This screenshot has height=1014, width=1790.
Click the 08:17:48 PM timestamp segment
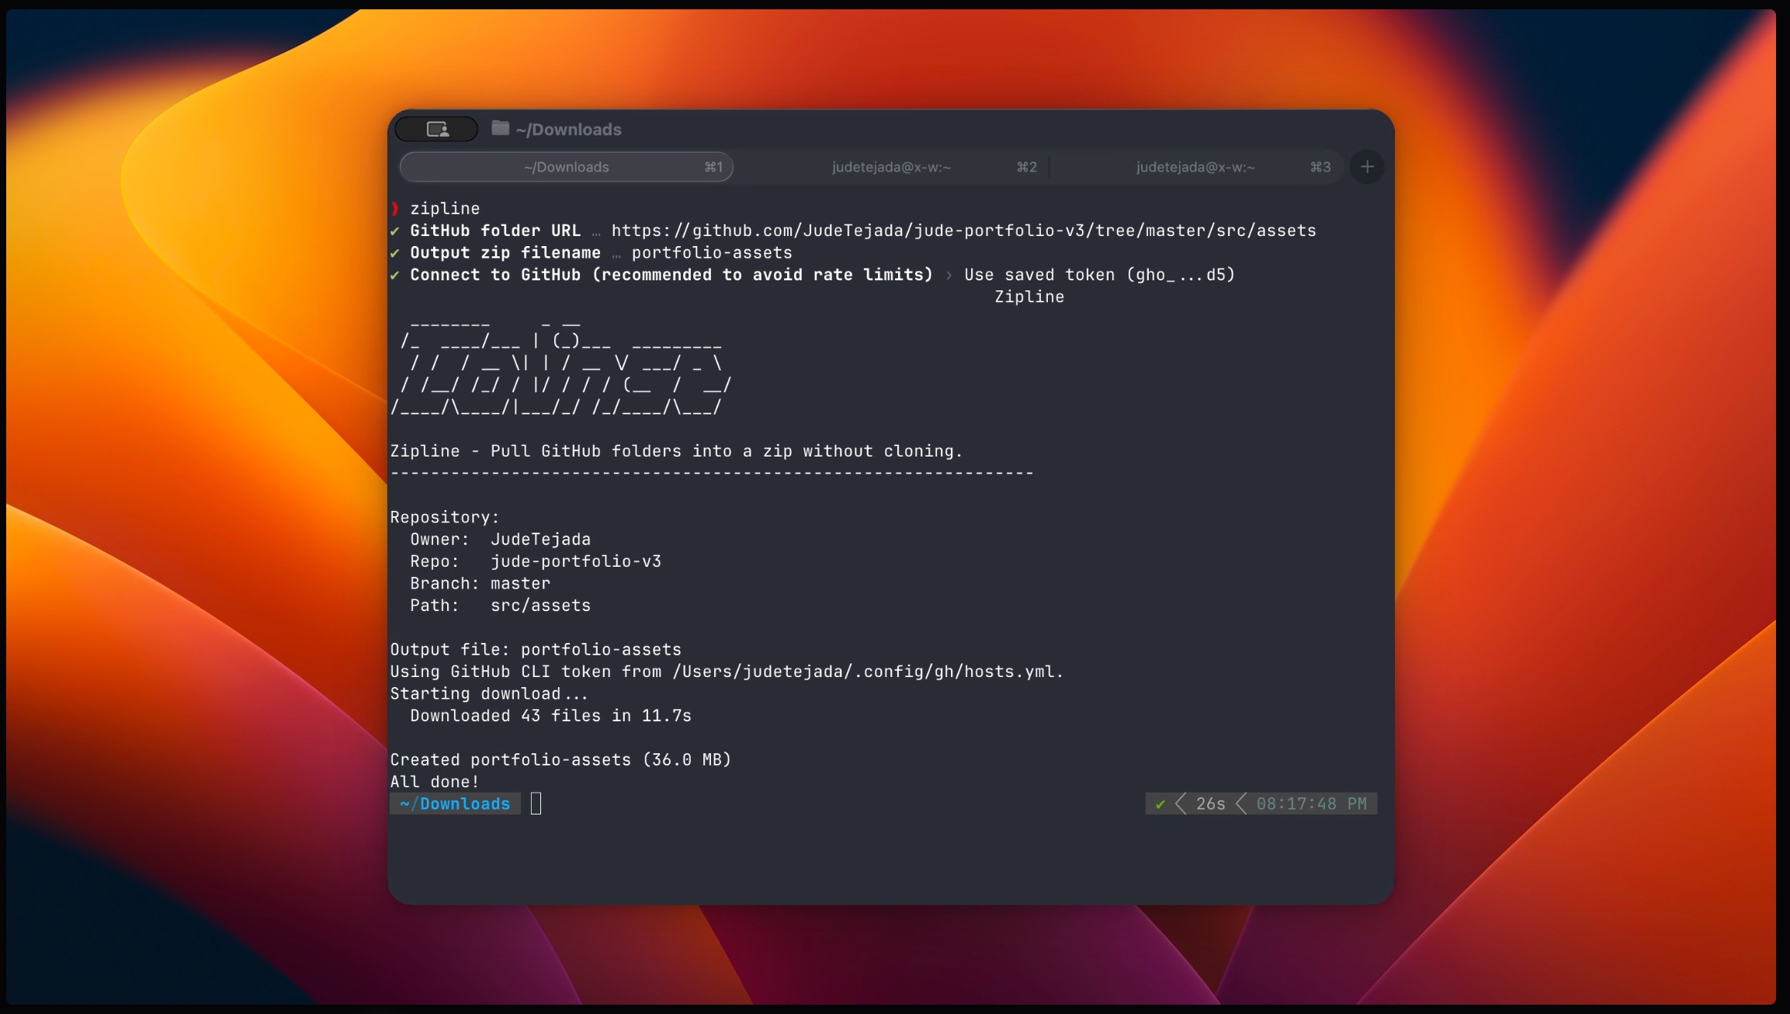click(x=1311, y=804)
